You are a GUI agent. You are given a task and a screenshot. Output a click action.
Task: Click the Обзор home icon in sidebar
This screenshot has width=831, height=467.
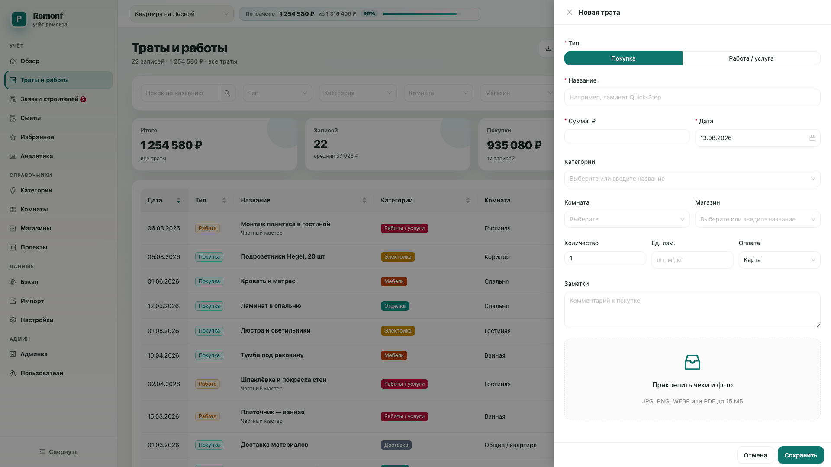pyautogui.click(x=13, y=61)
